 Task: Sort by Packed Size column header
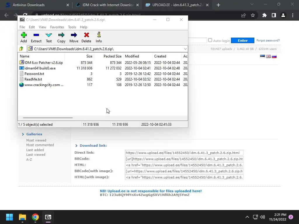click(x=109, y=56)
